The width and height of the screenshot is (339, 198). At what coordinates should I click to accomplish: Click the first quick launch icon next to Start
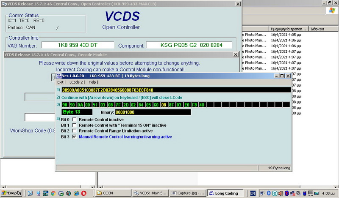point(30,193)
